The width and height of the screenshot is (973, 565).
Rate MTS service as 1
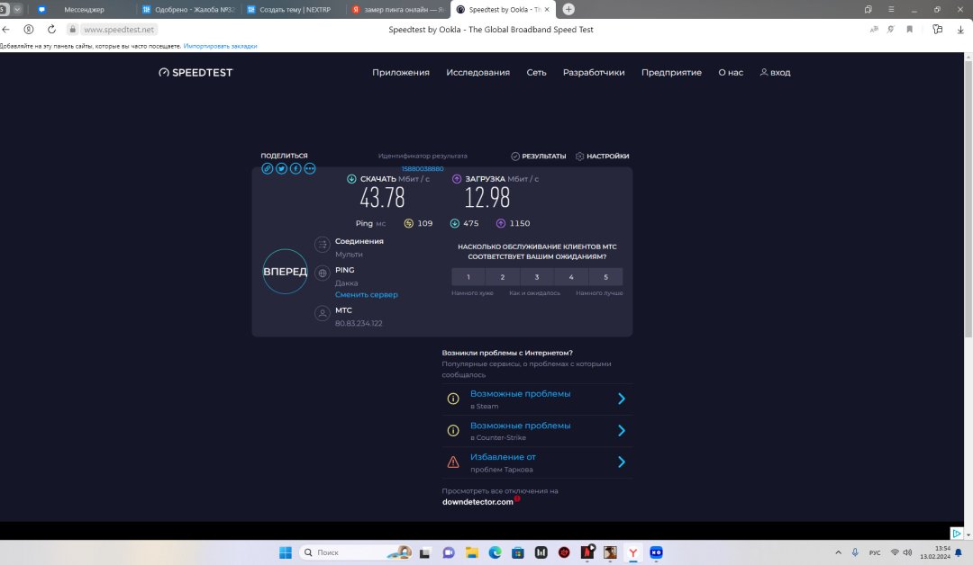[x=468, y=277]
